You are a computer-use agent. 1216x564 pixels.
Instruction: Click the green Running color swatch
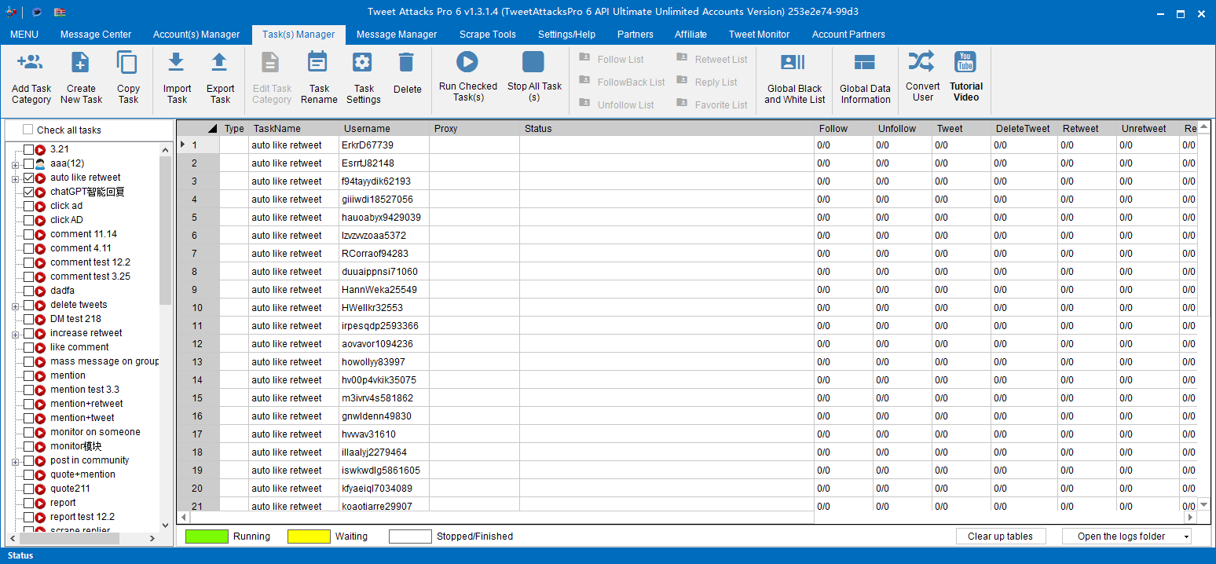[x=207, y=537]
